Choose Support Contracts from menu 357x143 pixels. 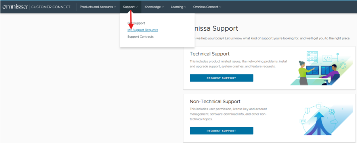tap(141, 37)
